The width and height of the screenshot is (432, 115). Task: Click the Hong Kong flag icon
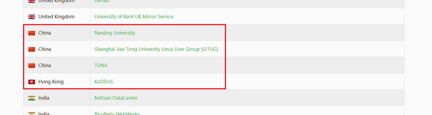pyautogui.click(x=32, y=82)
